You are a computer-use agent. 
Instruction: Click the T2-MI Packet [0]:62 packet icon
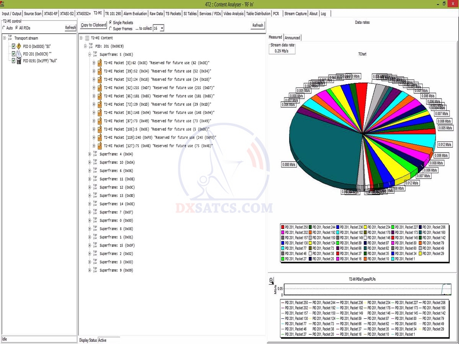pyautogui.click(x=99, y=63)
